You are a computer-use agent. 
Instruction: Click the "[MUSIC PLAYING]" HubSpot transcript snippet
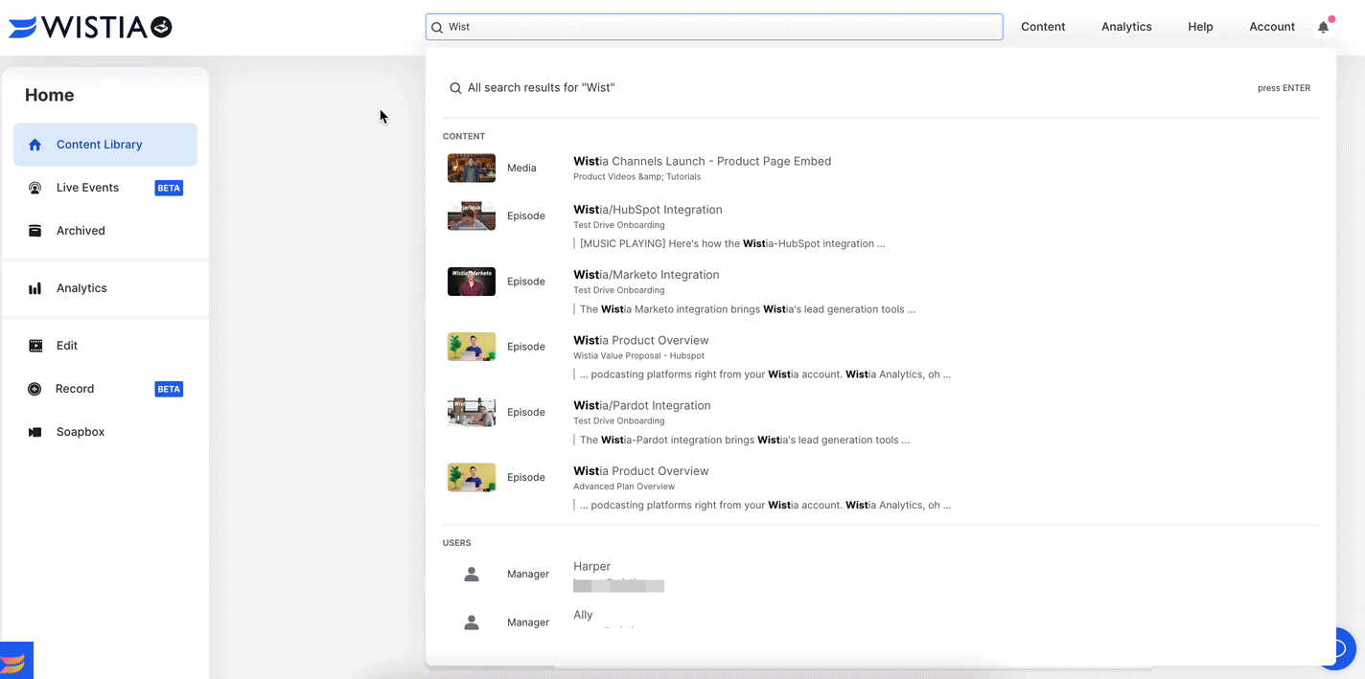pos(732,244)
